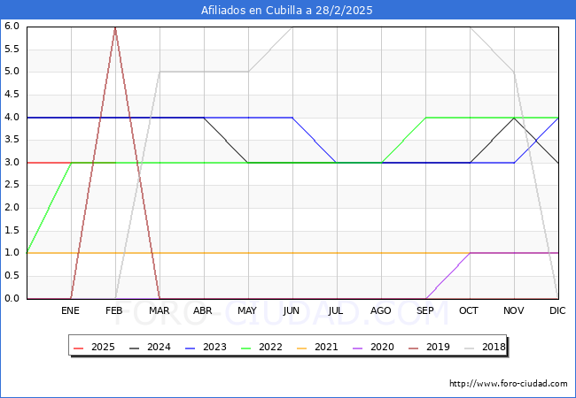The height and width of the screenshot is (398, 576).
Task: Click the SEP month axis label
Action: pos(425,310)
